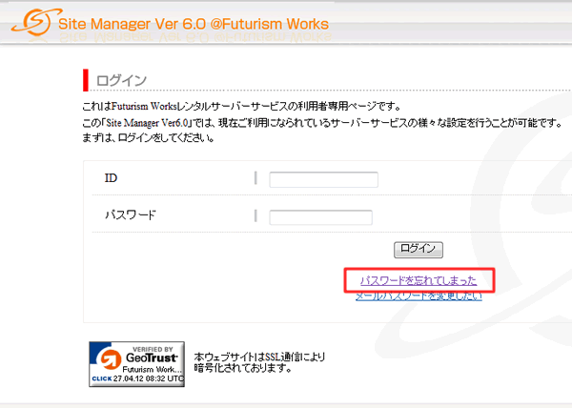Click the GeoTrust verified seal badge
The height and width of the screenshot is (408, 572).
[136, 362]
